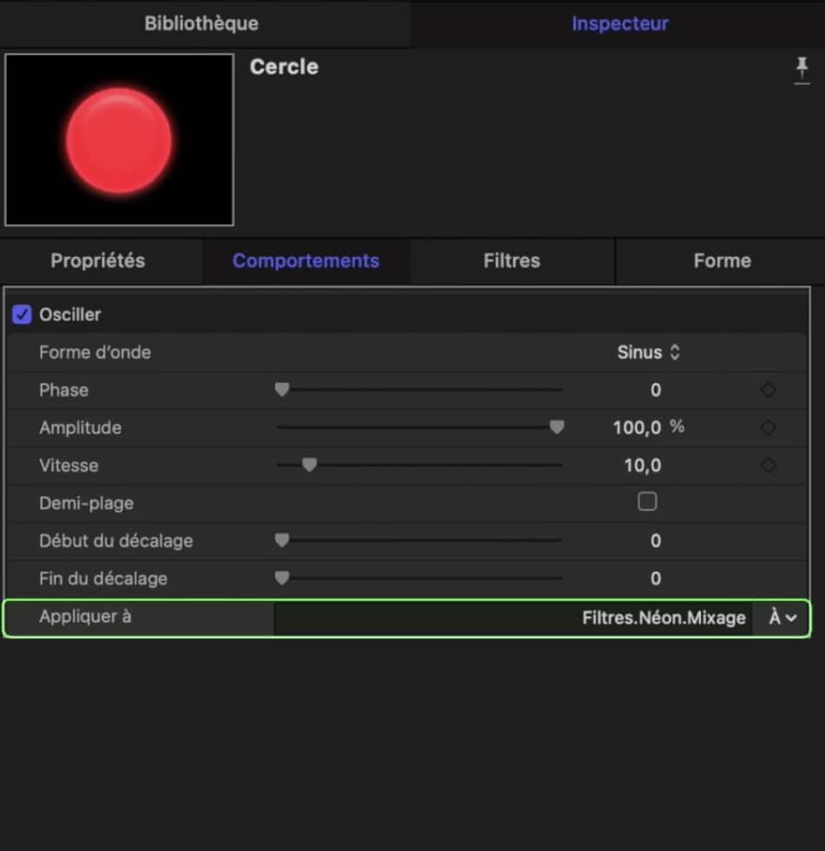
Task: Click the Fin du décalage value 0
Action: [x=656, y=578]
